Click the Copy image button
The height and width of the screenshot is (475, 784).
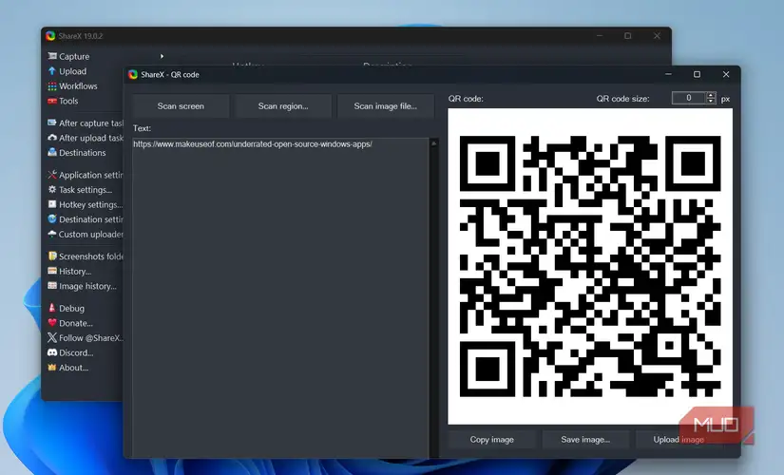tap(491, 440)
